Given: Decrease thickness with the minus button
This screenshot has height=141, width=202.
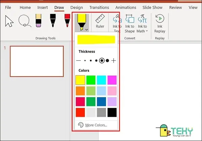Looking at the screenshot, I should (x=78, y=60).
